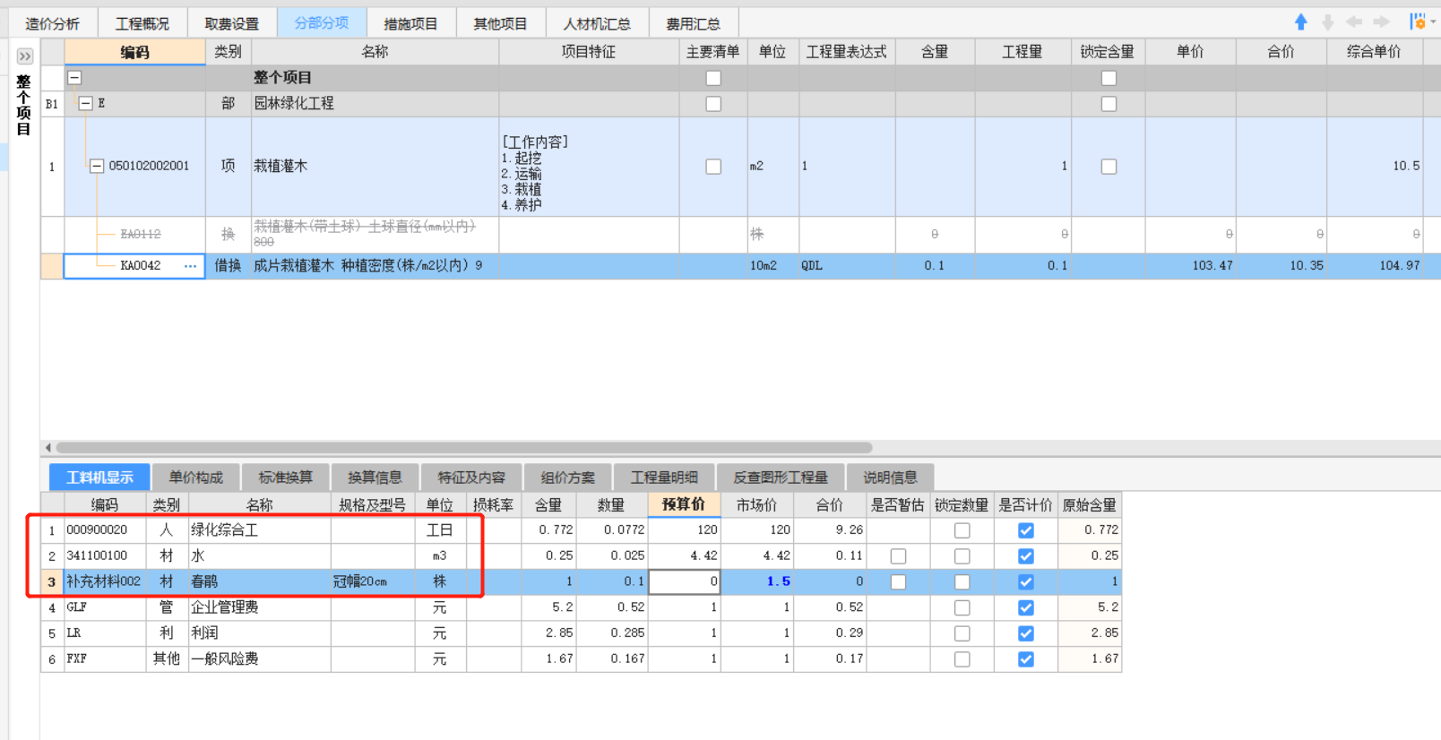
Task: Click the blue move-up arrow icon
Action: (1300, 22)
